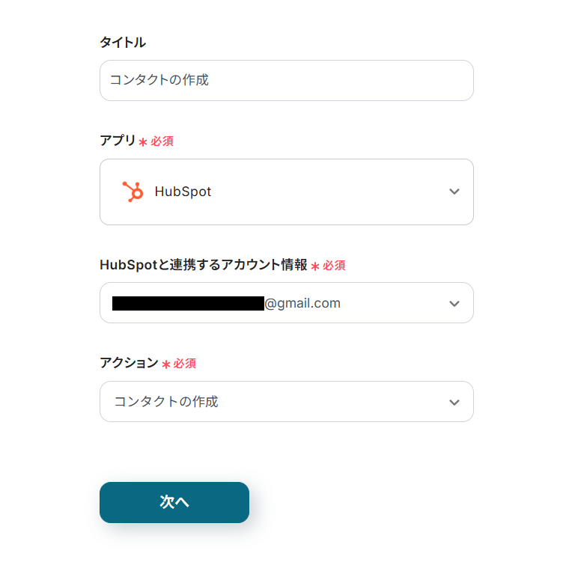Click 必須 marker next to アカウント情報
The height and width of the screenshot is (568, 563).
(334, 266)
